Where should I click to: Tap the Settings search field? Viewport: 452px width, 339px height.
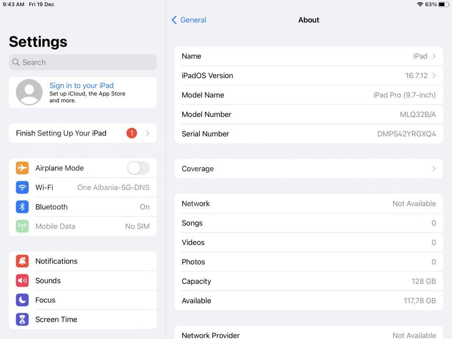pyautogui.click(x=82, y=62)
